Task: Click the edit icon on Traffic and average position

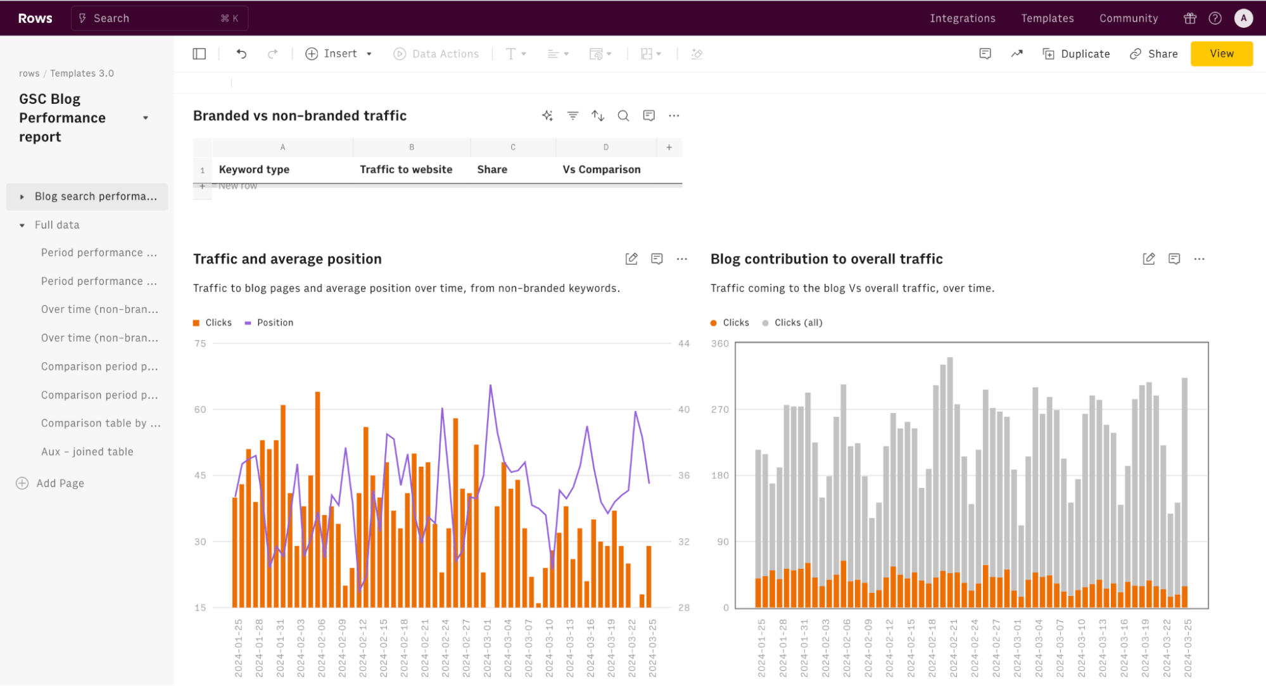Action: tap(631, 258)
